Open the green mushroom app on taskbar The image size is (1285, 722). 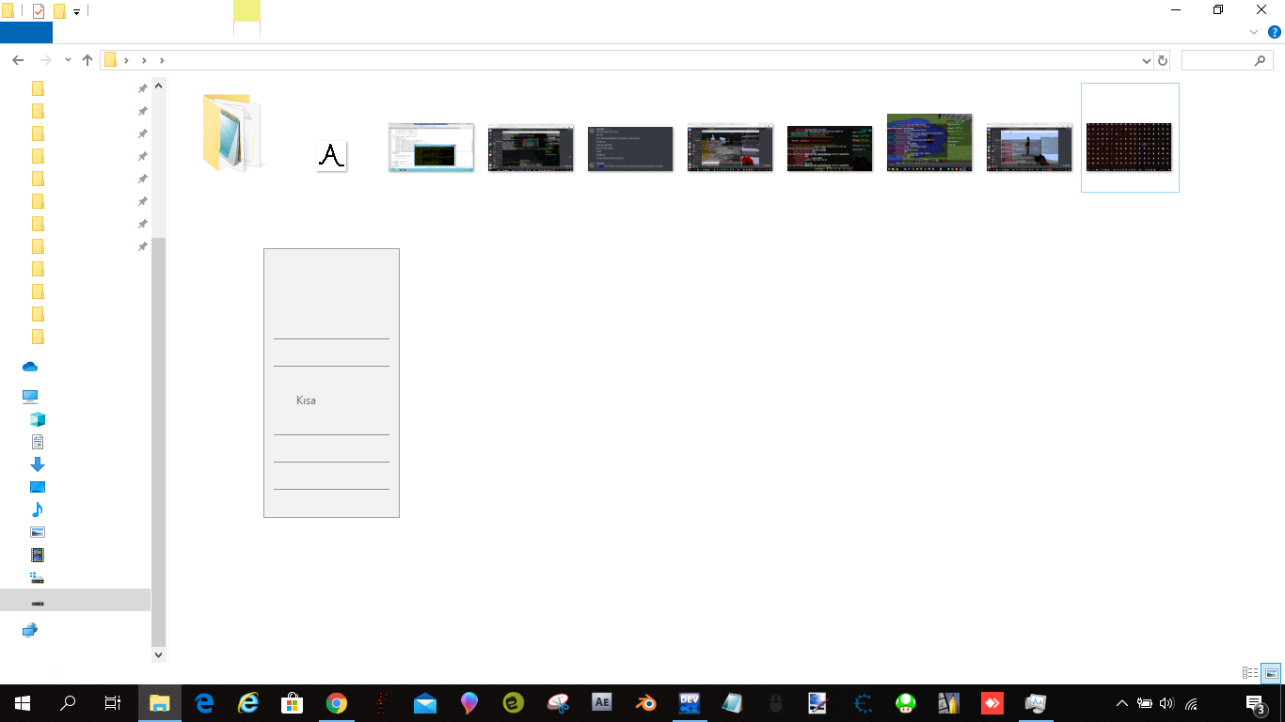[x=905, y=703]
